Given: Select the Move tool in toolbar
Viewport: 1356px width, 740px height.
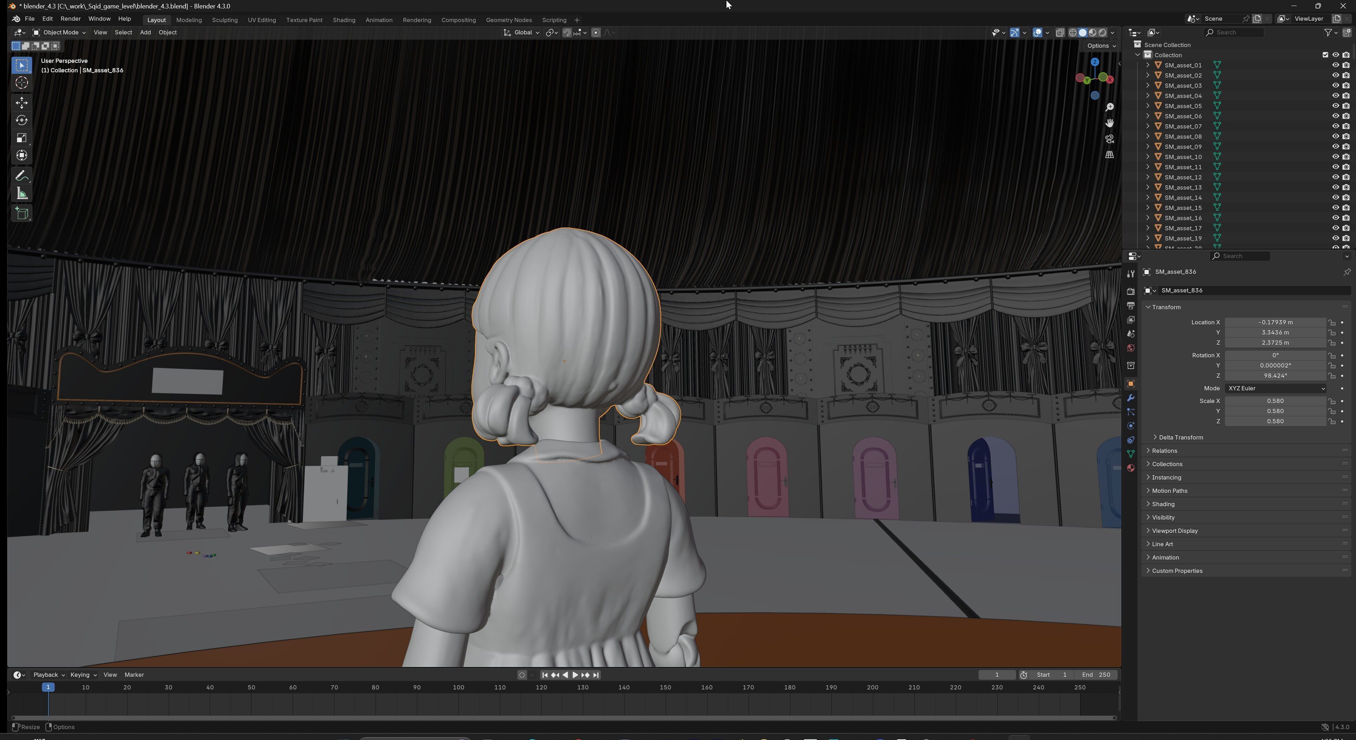Looking at the screenshot, I should (21, 102).
